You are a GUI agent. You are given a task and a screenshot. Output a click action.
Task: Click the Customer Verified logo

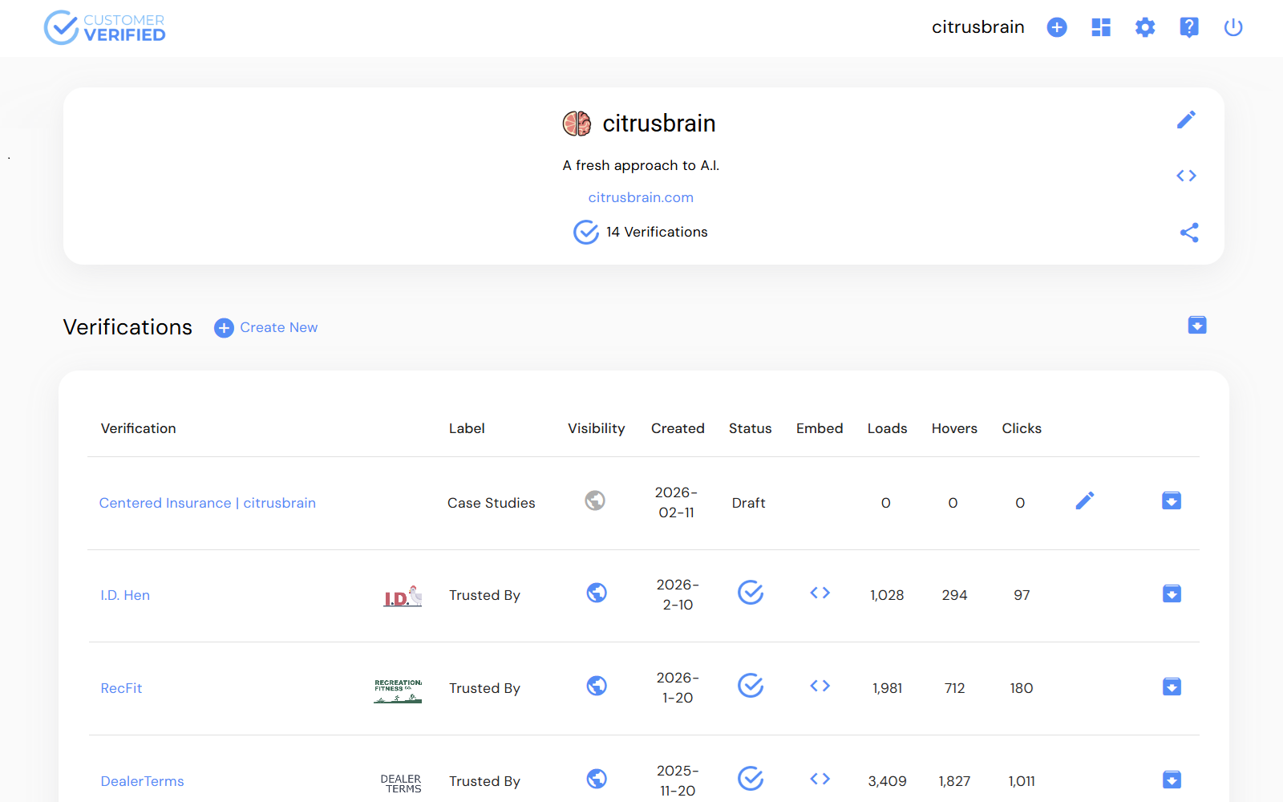click(104, 27)
